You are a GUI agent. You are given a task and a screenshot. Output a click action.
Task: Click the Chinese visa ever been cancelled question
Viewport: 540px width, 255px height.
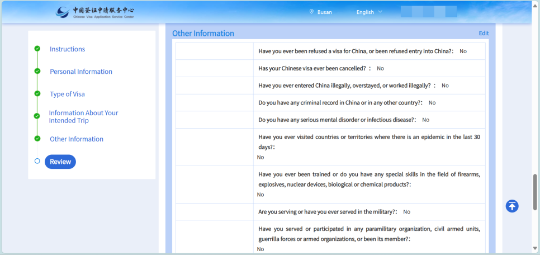pyautogui.click(x=314, y=68)
